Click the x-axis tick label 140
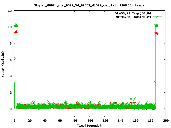171x128 pixels. point(121,121)
